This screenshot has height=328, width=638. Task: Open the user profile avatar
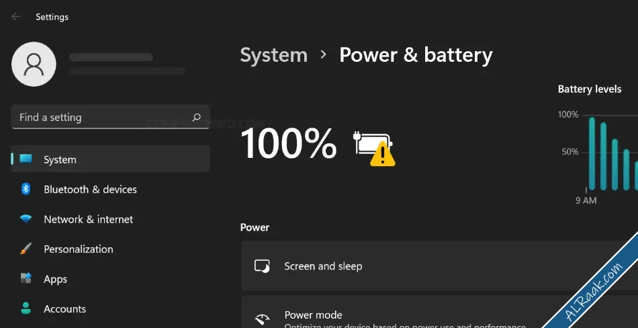[34, 64]
